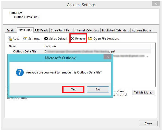Screen dimensions: 163x131
Task: Click the Remove X icon in the toolbar
Action: pos(72,39)
